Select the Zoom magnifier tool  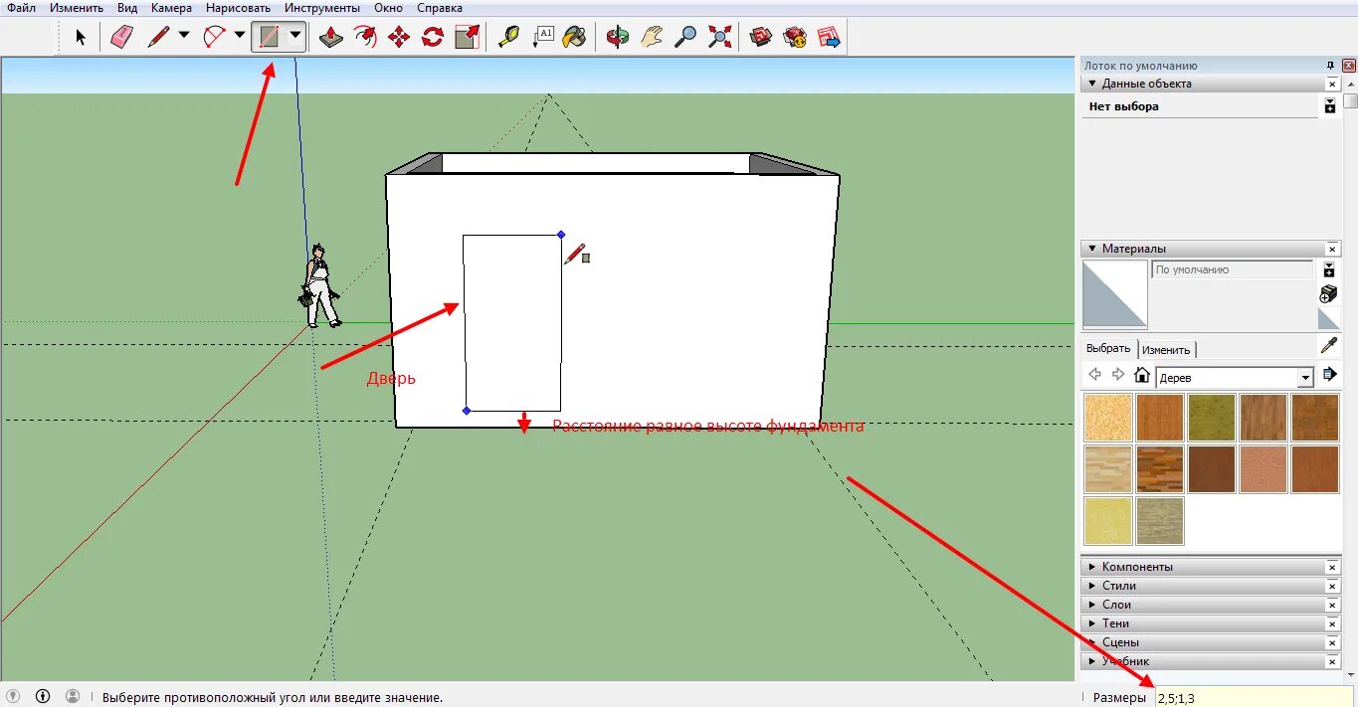(685, 38)
